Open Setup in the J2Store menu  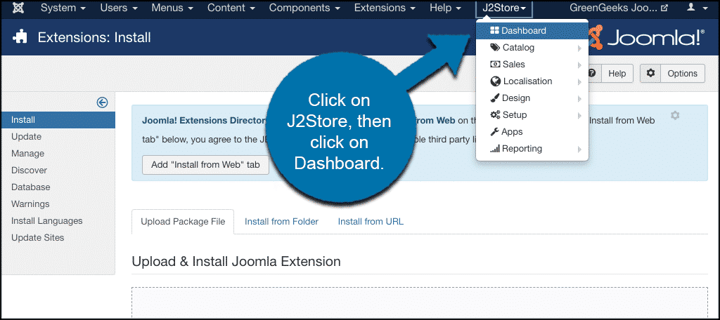click(514, 115)
